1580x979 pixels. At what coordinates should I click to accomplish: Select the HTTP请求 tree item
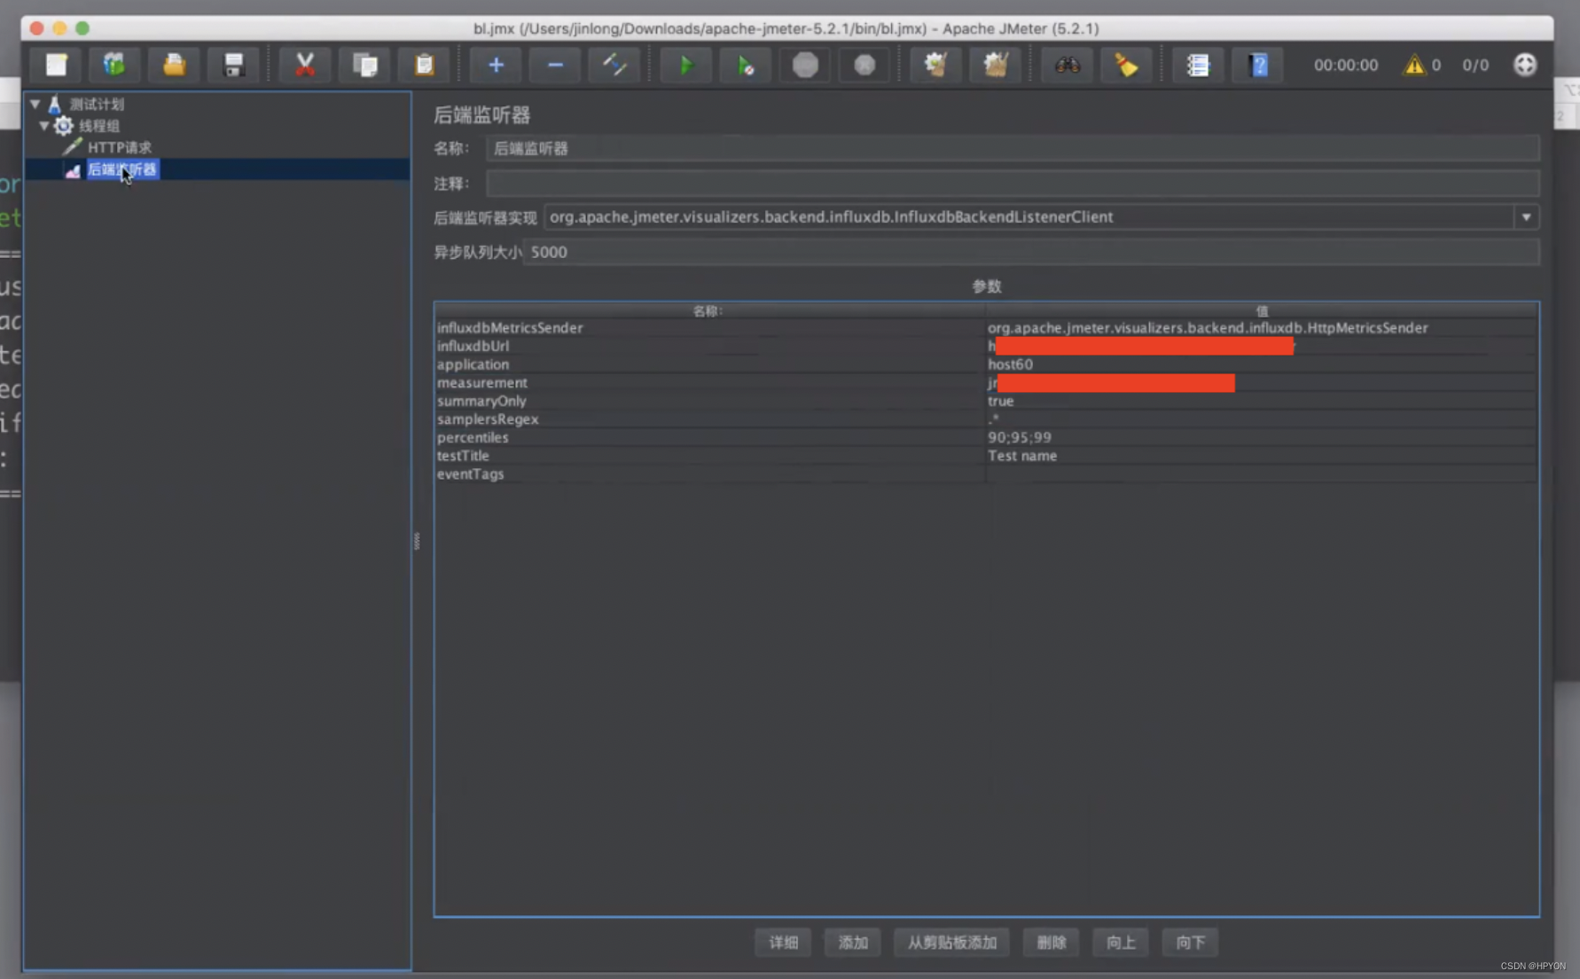click(x=120, y=147)
